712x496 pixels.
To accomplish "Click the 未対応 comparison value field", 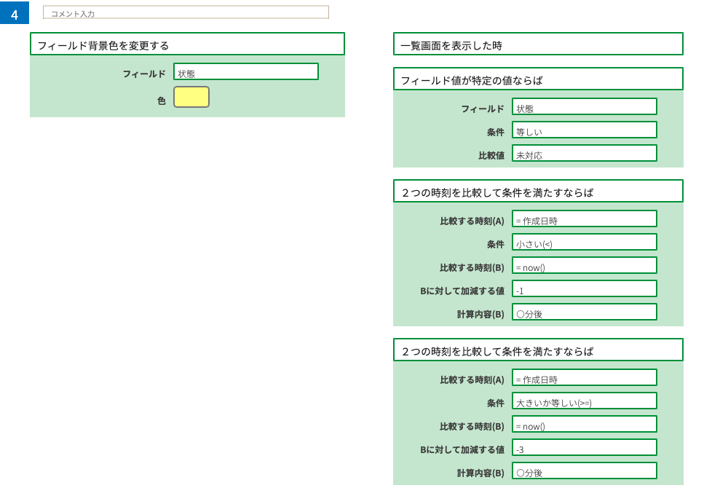I will pos(585,153).
